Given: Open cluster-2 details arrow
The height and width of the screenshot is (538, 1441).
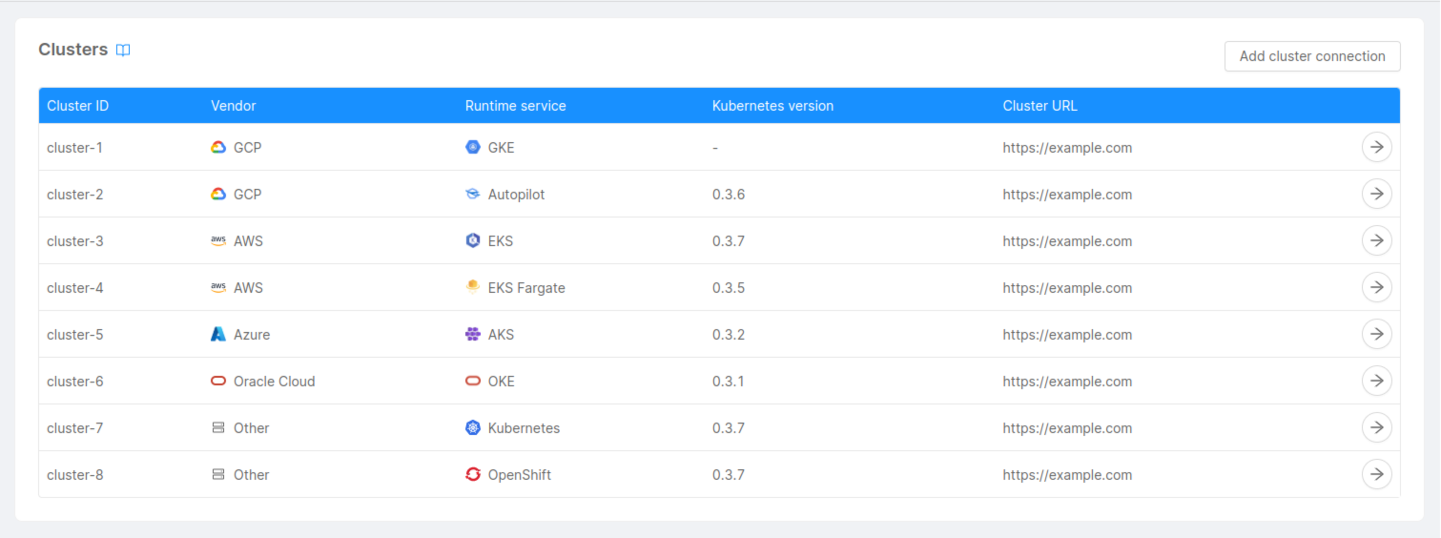Looking at the screenshot, I should click(x=1376, y=194).
